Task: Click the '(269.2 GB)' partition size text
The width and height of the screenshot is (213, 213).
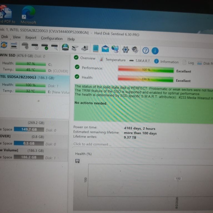Action: click(36, 123)
